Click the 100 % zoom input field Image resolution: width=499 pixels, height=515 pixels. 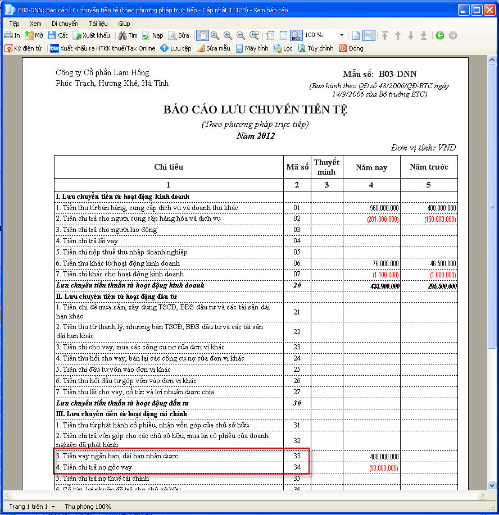320,35
